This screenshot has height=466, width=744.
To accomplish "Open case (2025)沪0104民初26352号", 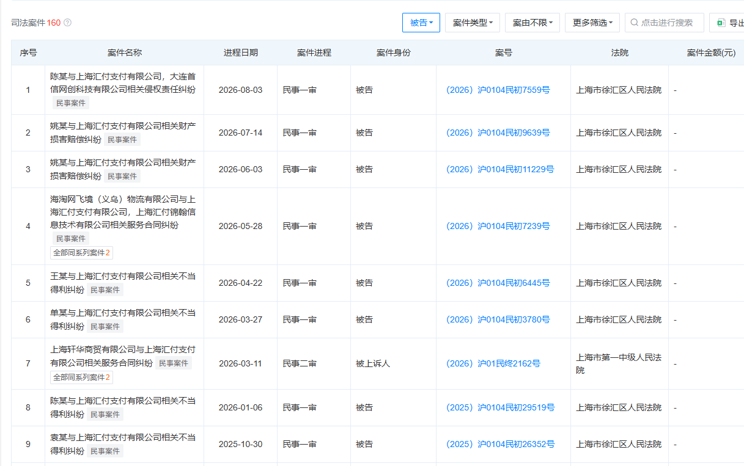I will (500, 444).
